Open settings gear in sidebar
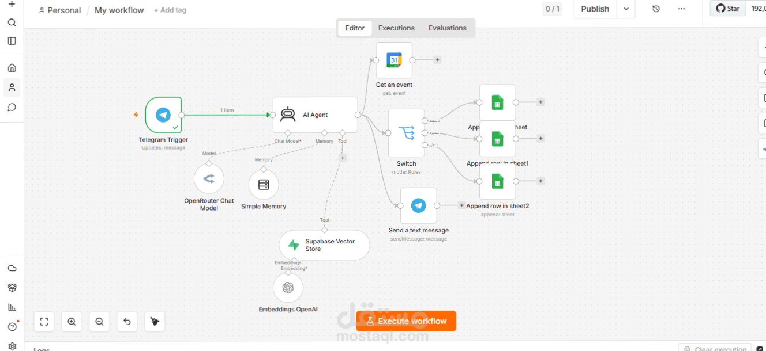766x351 pixels. click(x=12, y=346)
